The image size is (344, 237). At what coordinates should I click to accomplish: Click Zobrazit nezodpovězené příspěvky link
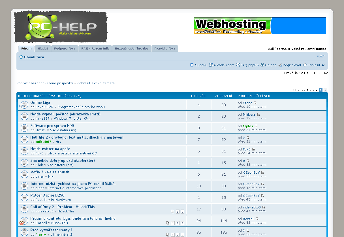click(x=45, y=83)
